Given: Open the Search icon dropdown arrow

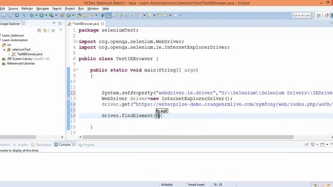Looking at the screenshot, I should (96, 15).
